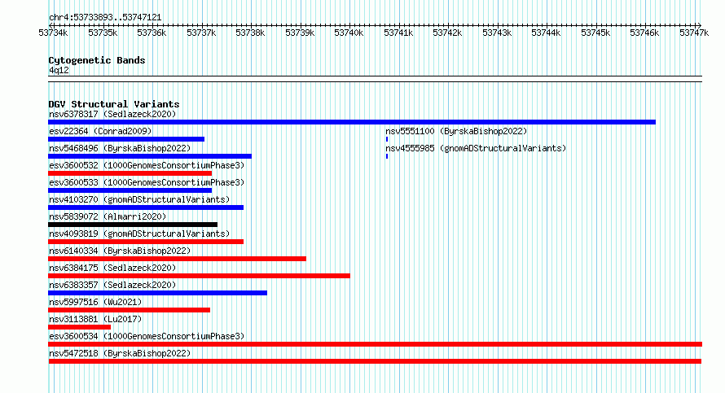Open nsv4093819 (gnomADStructuralVariants) label
725x393 pixels.
tap(139, 234)
